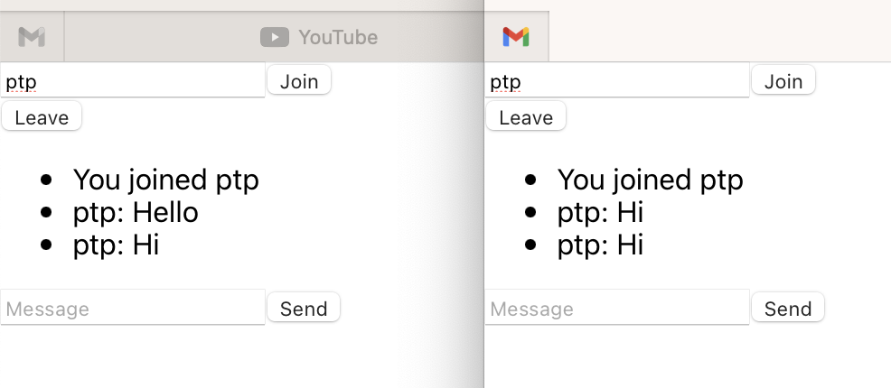The image size is (891, 388).
Task: Click the 'ptp: Hello' chat message
Action: [x=136, y=212]
